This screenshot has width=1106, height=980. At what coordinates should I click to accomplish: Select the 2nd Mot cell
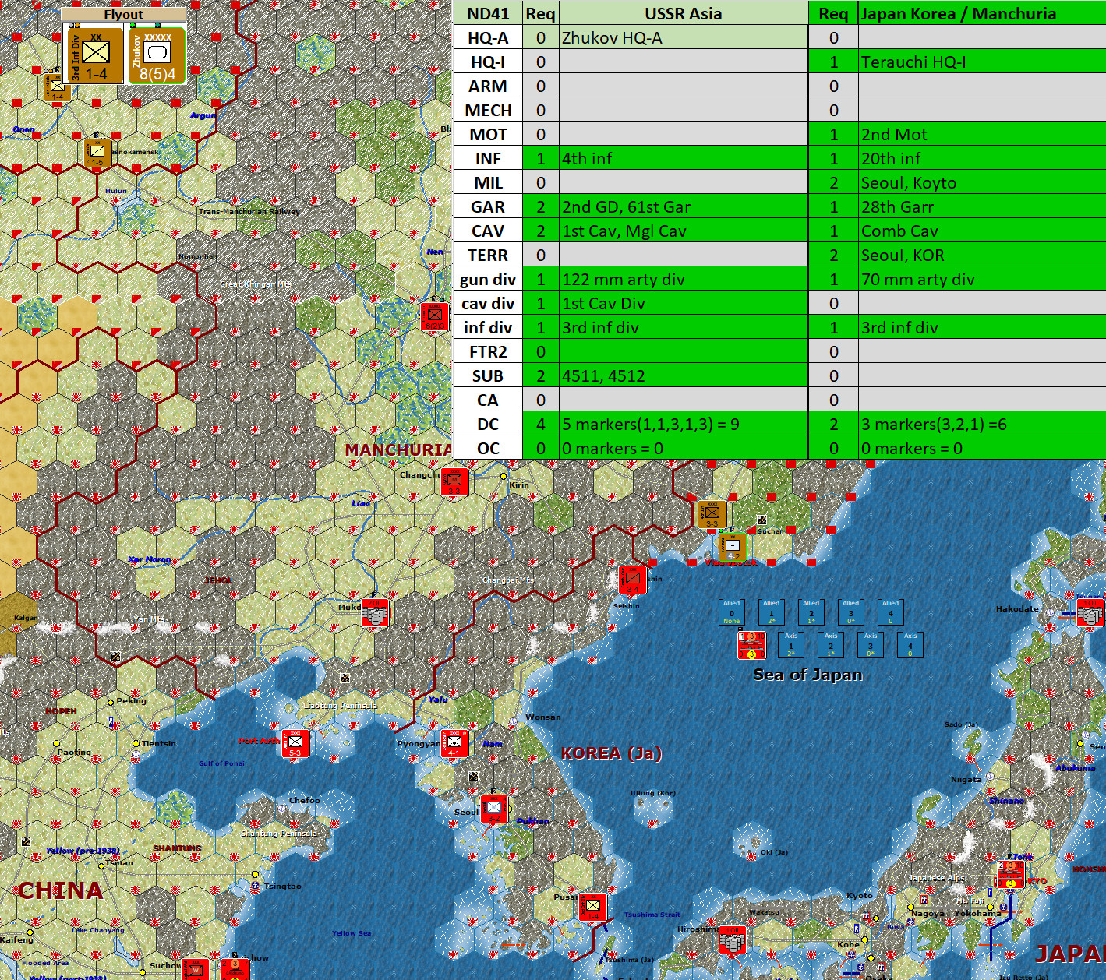(982, 134)
